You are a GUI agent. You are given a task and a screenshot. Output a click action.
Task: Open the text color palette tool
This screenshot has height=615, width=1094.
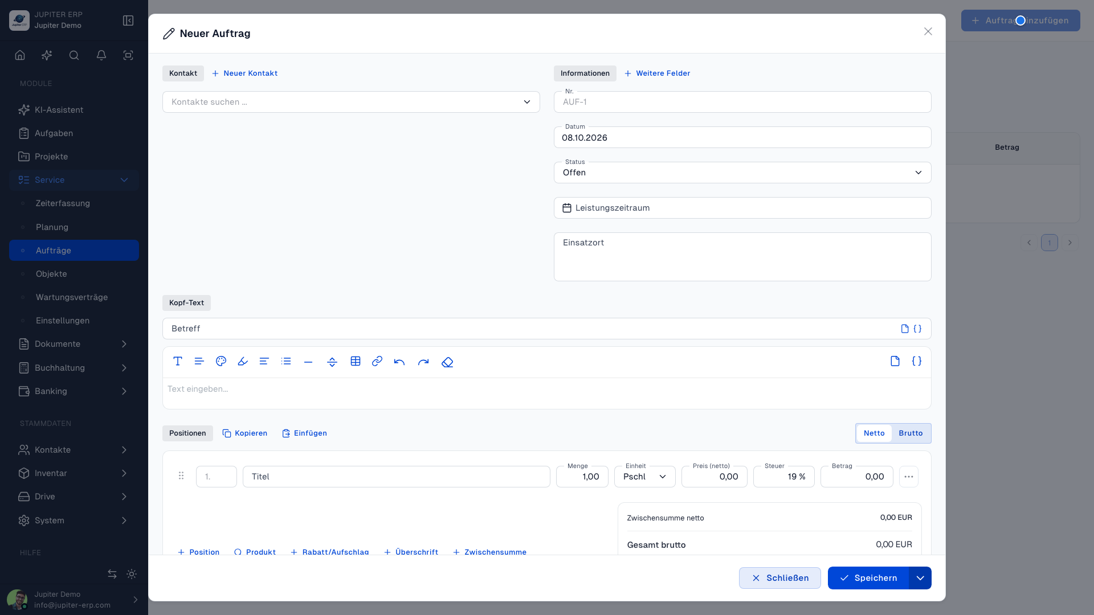(221, 362)
